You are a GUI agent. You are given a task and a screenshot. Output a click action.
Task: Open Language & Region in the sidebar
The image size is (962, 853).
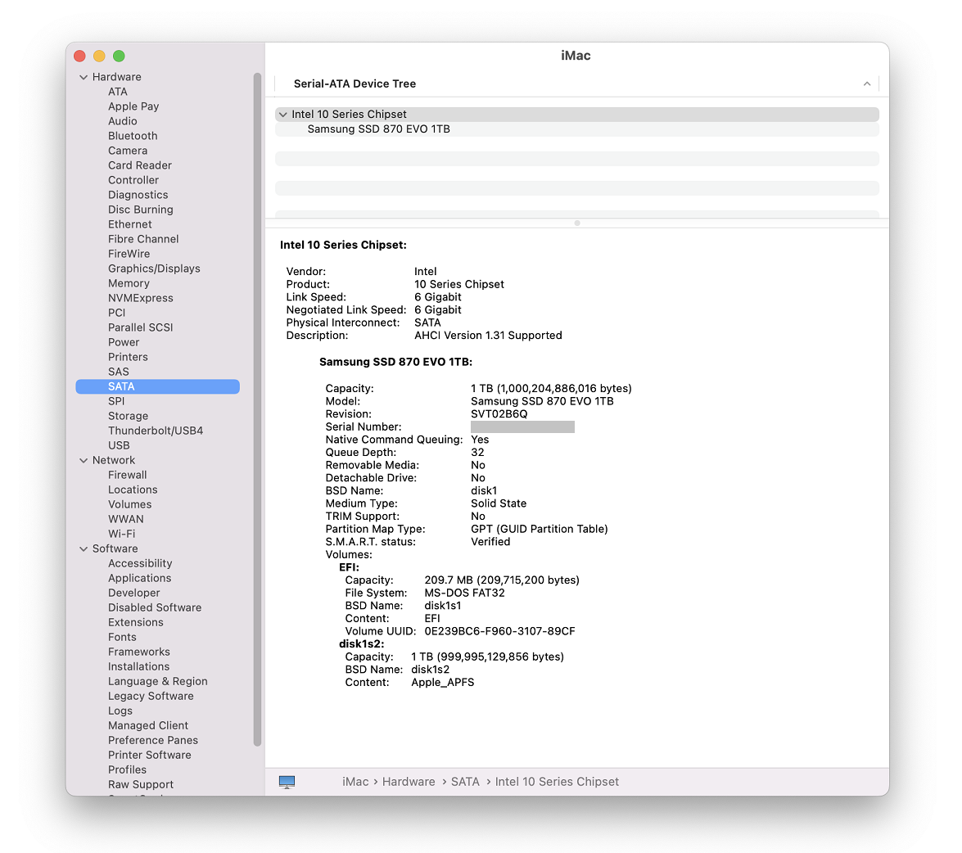tap(158, 681)
